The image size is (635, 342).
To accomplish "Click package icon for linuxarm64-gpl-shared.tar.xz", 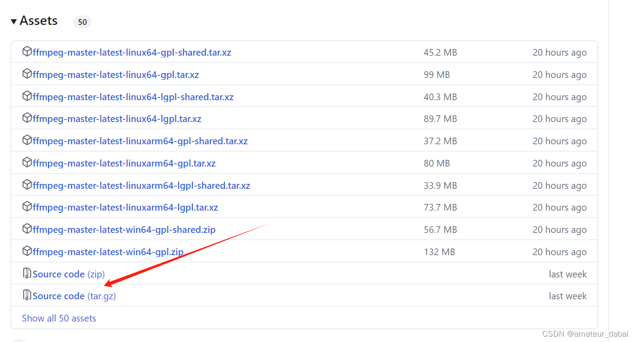I will 27,140.
